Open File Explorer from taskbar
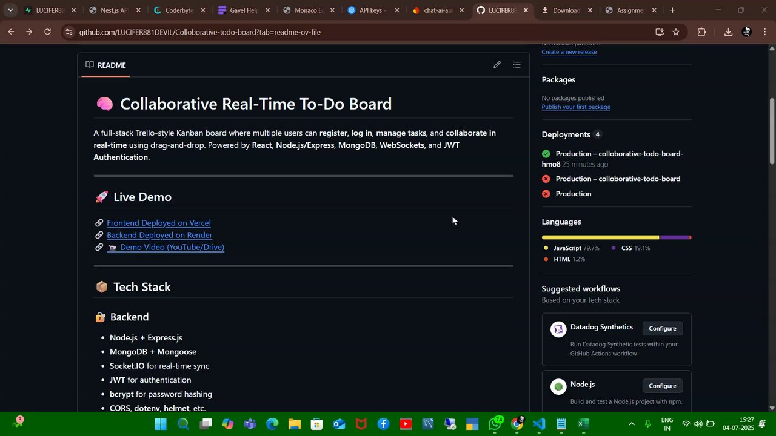 [x=295, y=424]
